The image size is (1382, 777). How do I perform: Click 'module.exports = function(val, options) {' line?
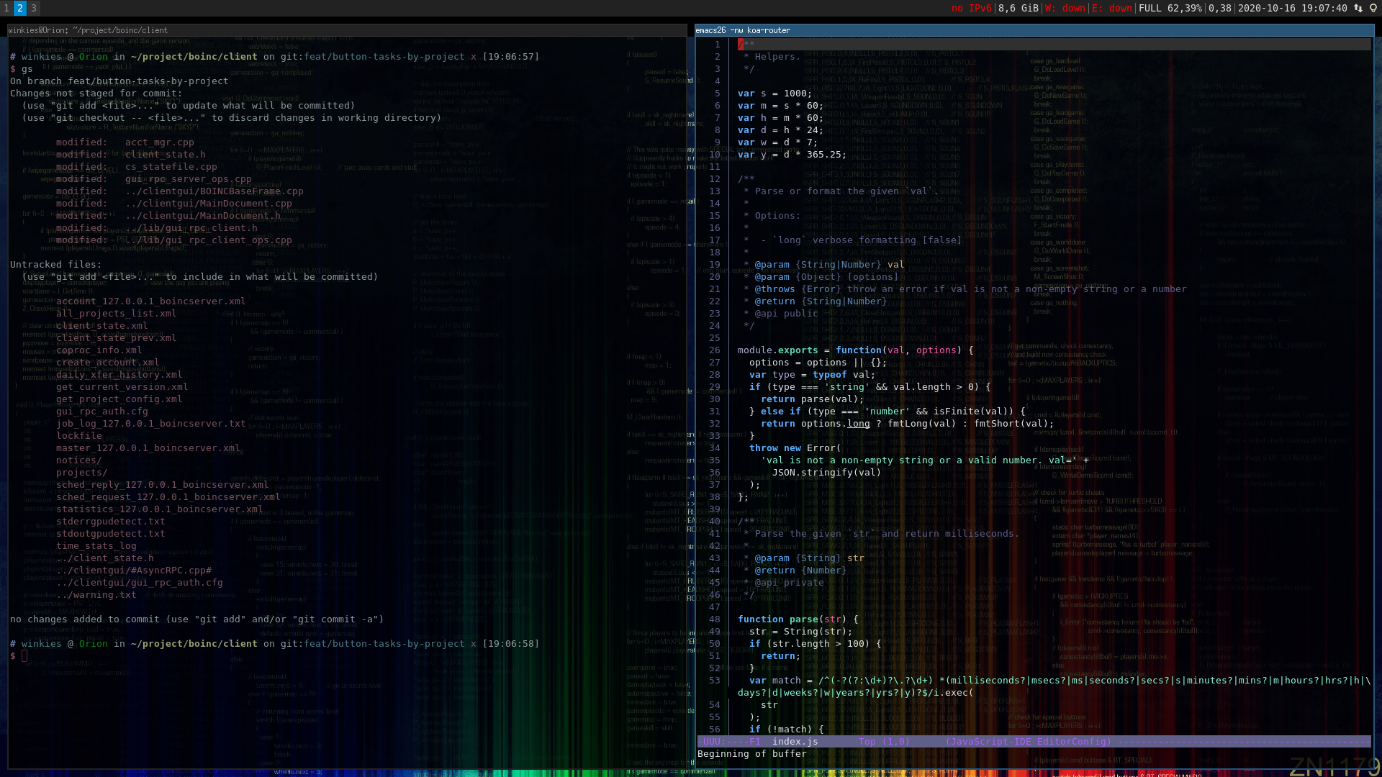point(856,350)
